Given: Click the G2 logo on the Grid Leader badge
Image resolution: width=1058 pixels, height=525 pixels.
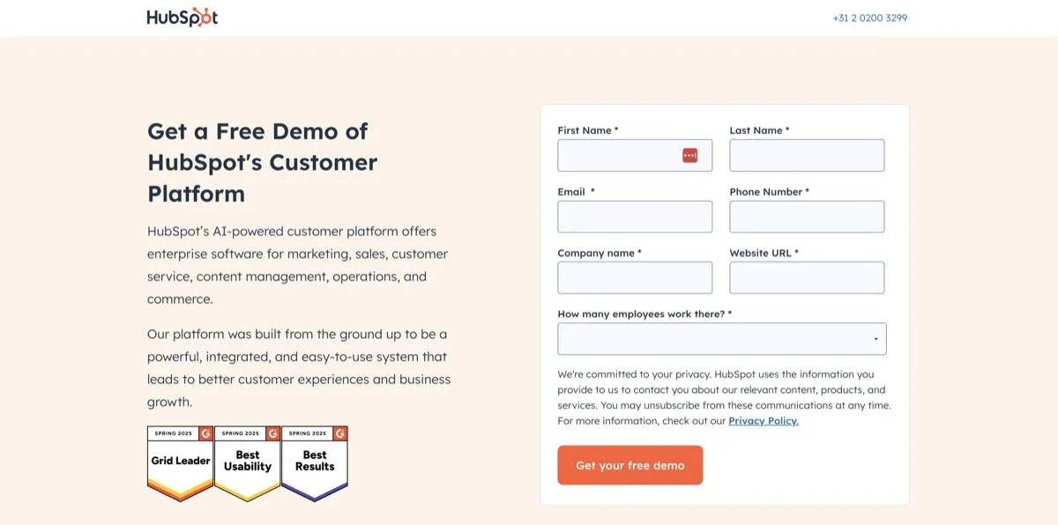Looking at the screenshot, I should point(205,433).
